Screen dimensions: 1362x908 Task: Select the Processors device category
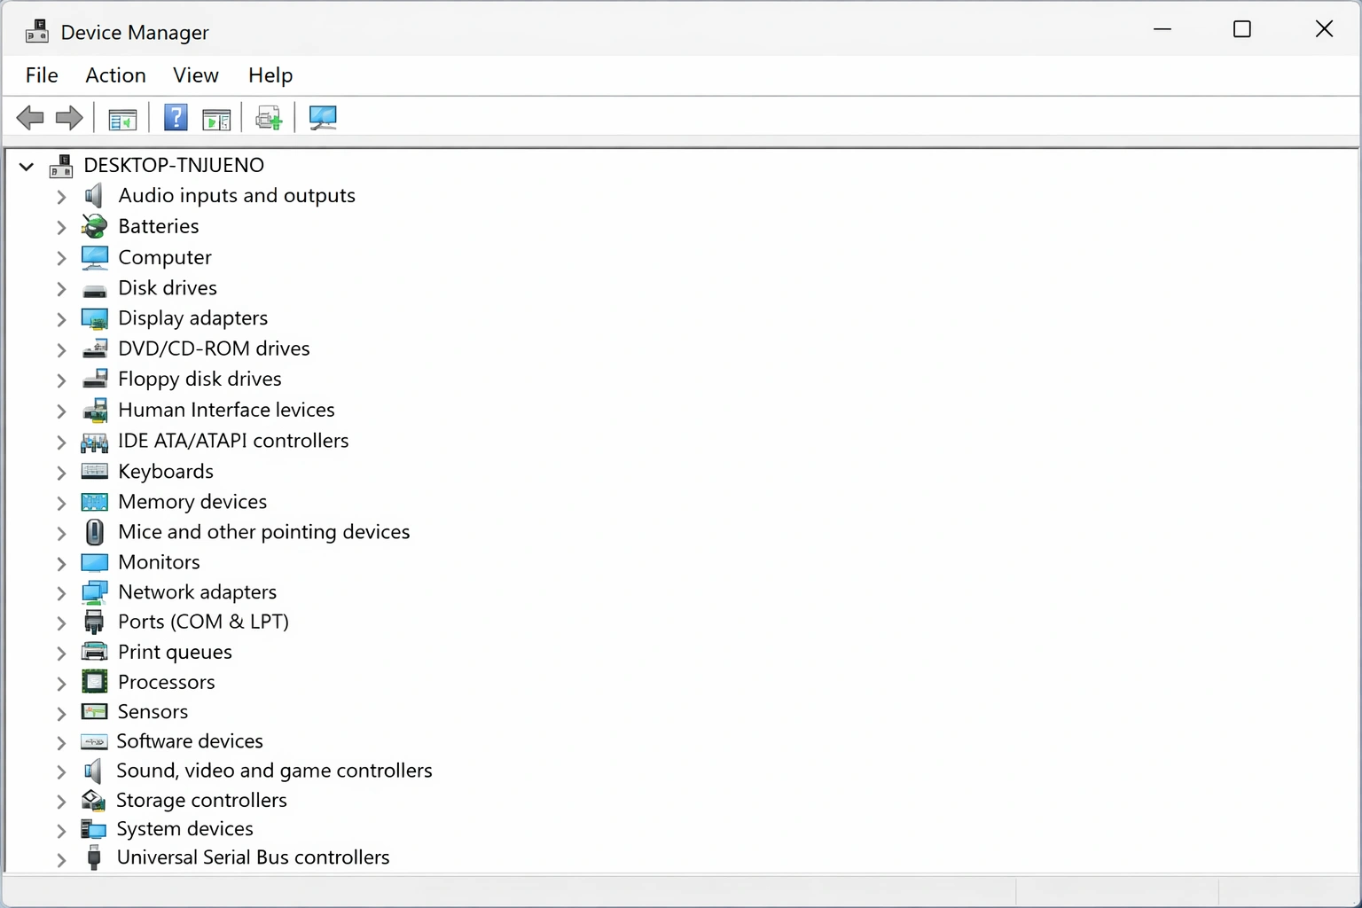point(166,682)
